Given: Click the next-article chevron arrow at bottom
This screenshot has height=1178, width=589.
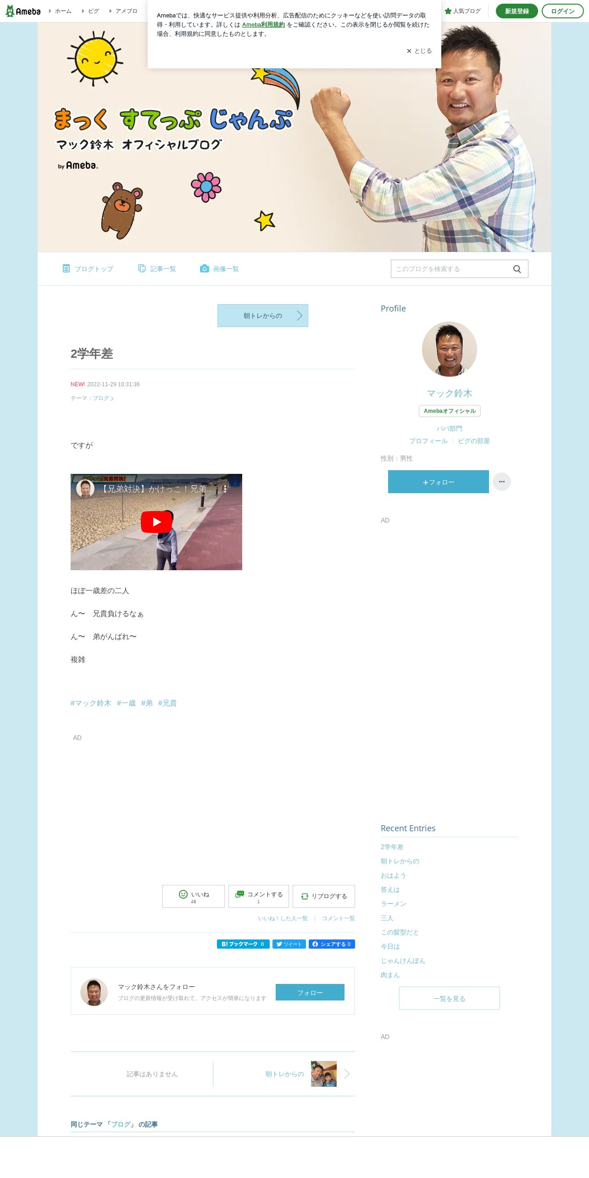Looking at the screenshot, I should coord(347,1074).
